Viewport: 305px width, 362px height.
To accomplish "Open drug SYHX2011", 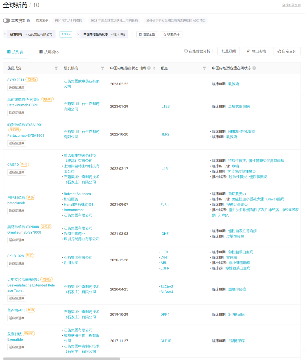I will (16, 80).
